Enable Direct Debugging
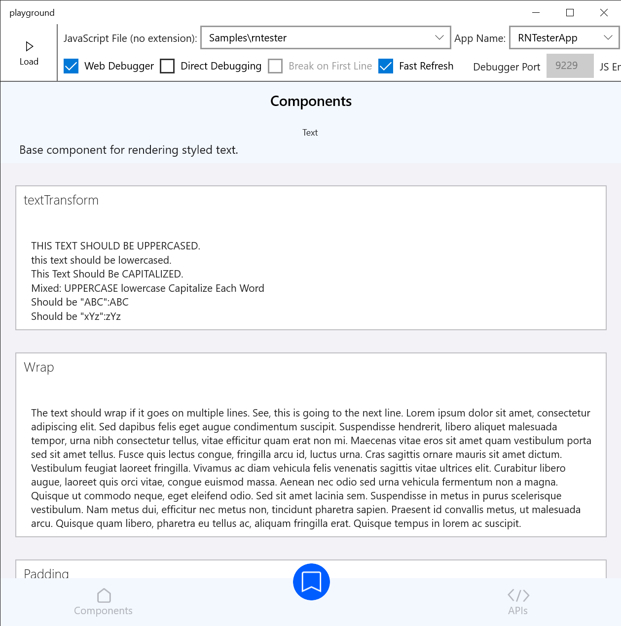The image size is (621, 626). click(x=167, y=66)
